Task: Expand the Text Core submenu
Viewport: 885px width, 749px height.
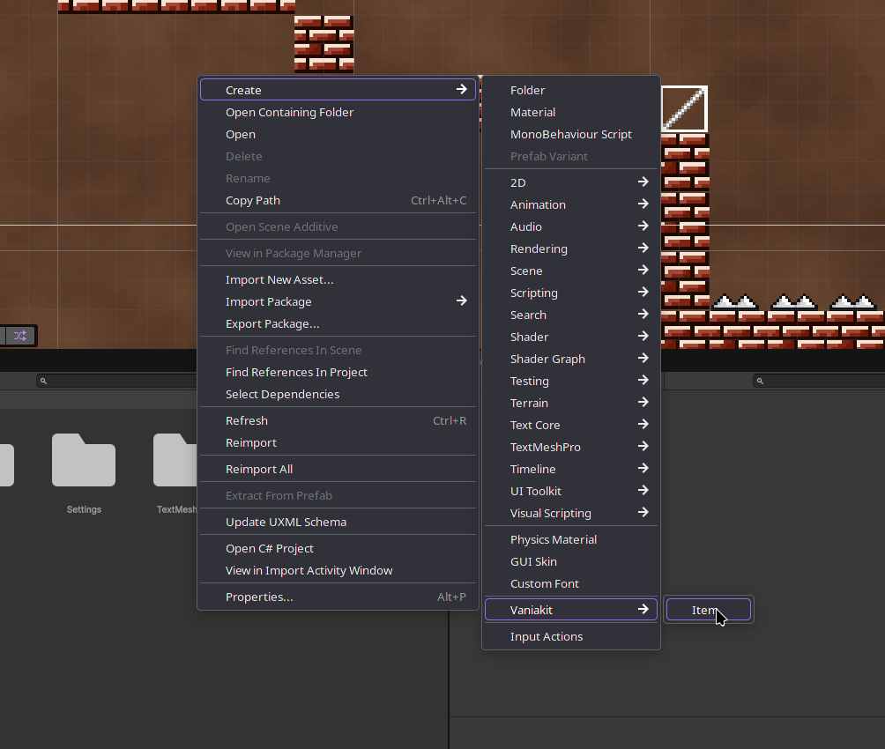Action: [x=570, y=425]
